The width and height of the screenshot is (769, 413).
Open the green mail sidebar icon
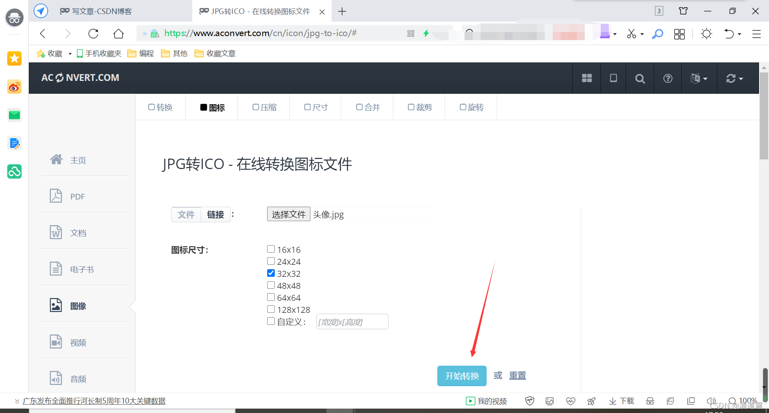pyautogui.click(x=14, y=115)
